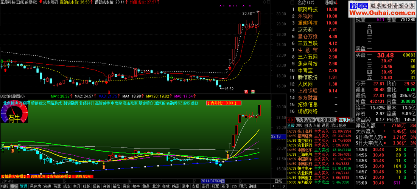
Task: Apply the 红帆 template
Action: [x=87, y=186]
